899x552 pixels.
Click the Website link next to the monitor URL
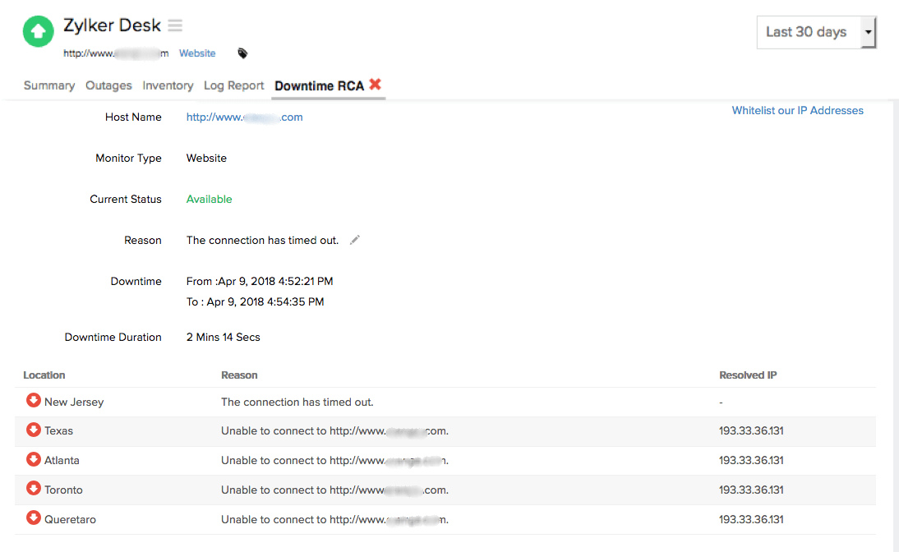tap(197, 53)
